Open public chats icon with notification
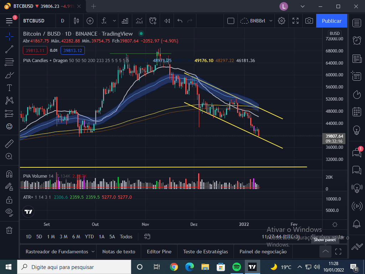The width and height of the screenshot is (365, 274). [357, 153]
